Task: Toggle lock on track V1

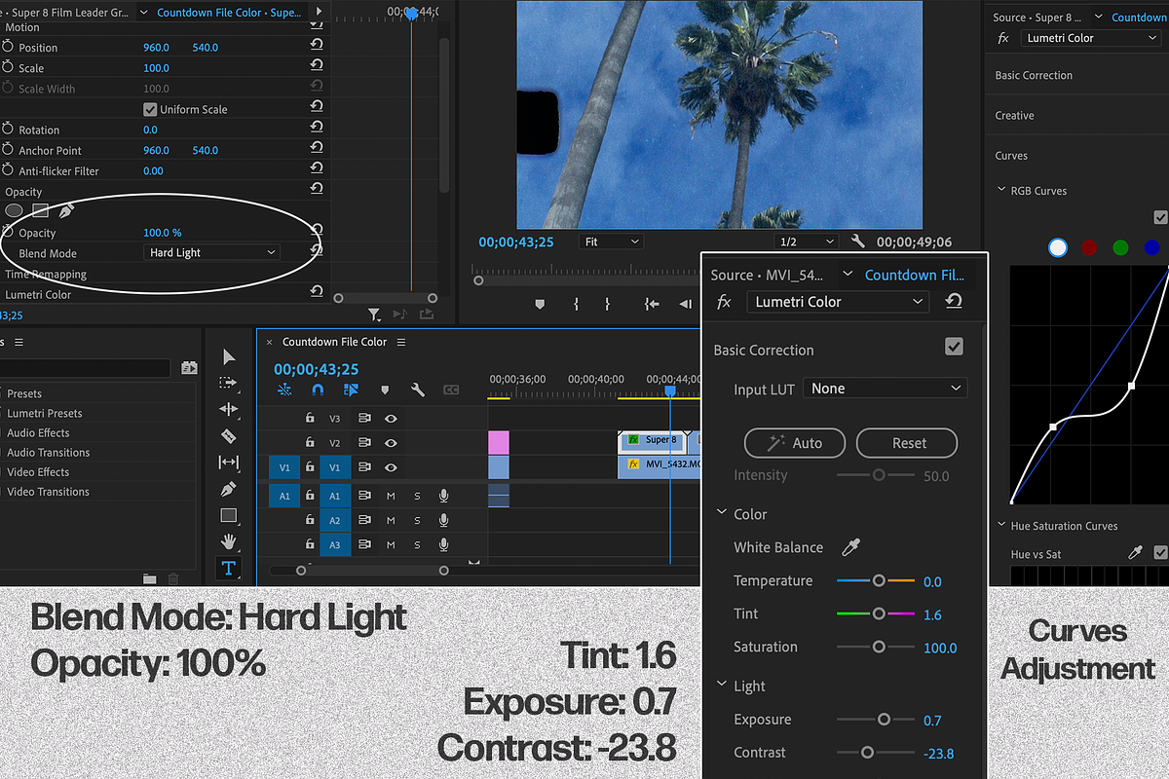Action: (x=310, y=467)
